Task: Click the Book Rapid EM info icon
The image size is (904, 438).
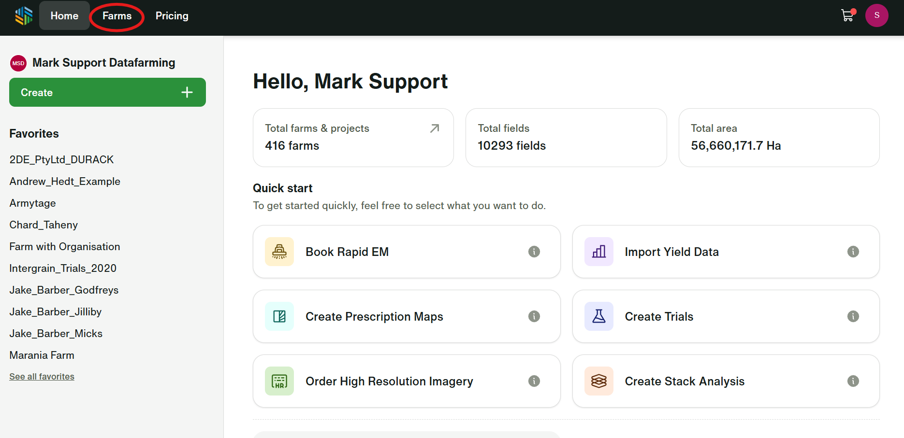Action: point(534,252)
